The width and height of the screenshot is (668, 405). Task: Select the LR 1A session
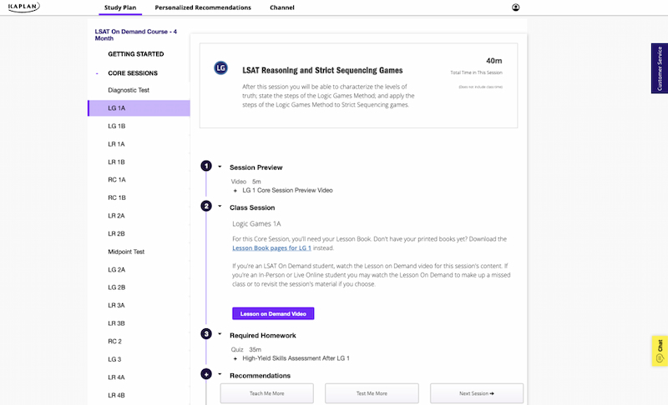pyautogui.click(x=116, y=144)
